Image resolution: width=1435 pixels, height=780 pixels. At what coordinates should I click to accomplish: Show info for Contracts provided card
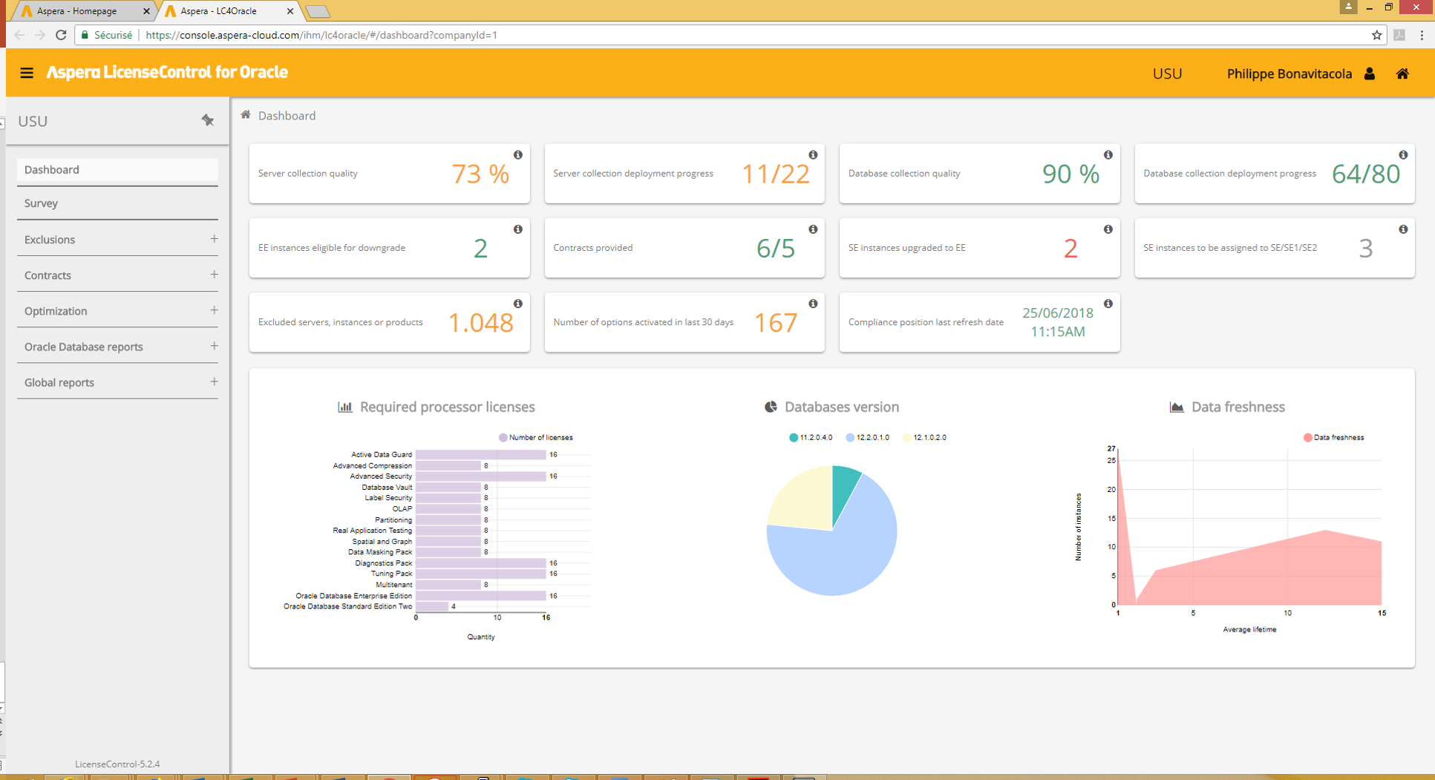813,229
